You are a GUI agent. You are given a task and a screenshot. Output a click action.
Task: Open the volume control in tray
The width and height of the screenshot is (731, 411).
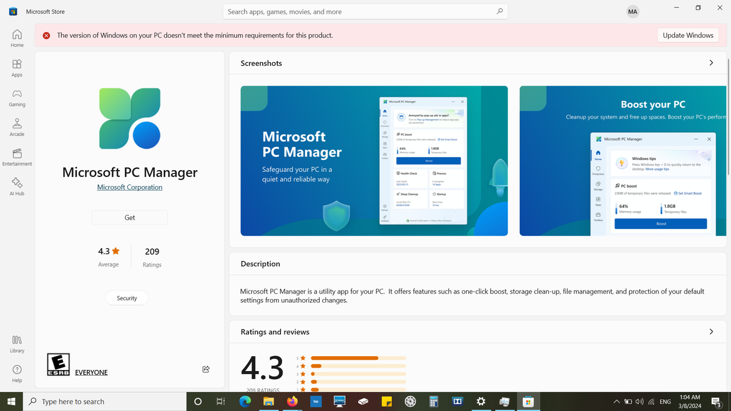pyautogui.click(x=639, y=402)
